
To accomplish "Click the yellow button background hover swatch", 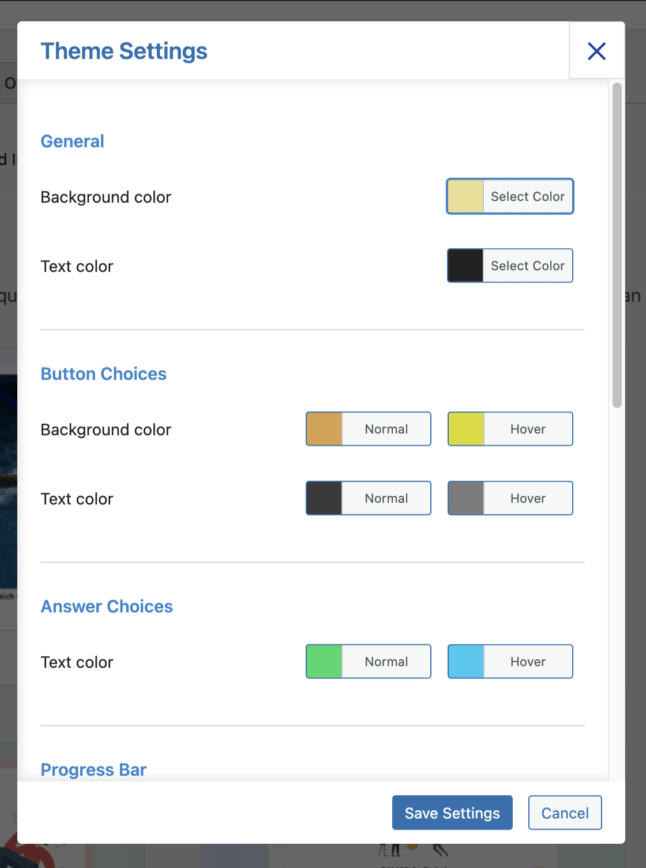I will [x=466, y=429].
